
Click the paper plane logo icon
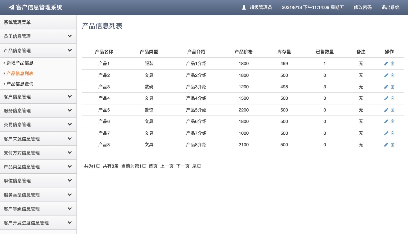pyautogui.click(x=11, y=7)
